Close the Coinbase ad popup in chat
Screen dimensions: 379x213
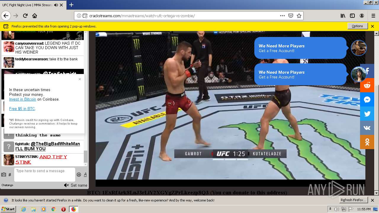[80, 79]
